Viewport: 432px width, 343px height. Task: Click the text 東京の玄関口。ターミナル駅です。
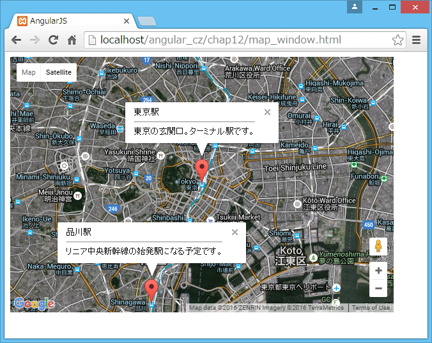194,131
